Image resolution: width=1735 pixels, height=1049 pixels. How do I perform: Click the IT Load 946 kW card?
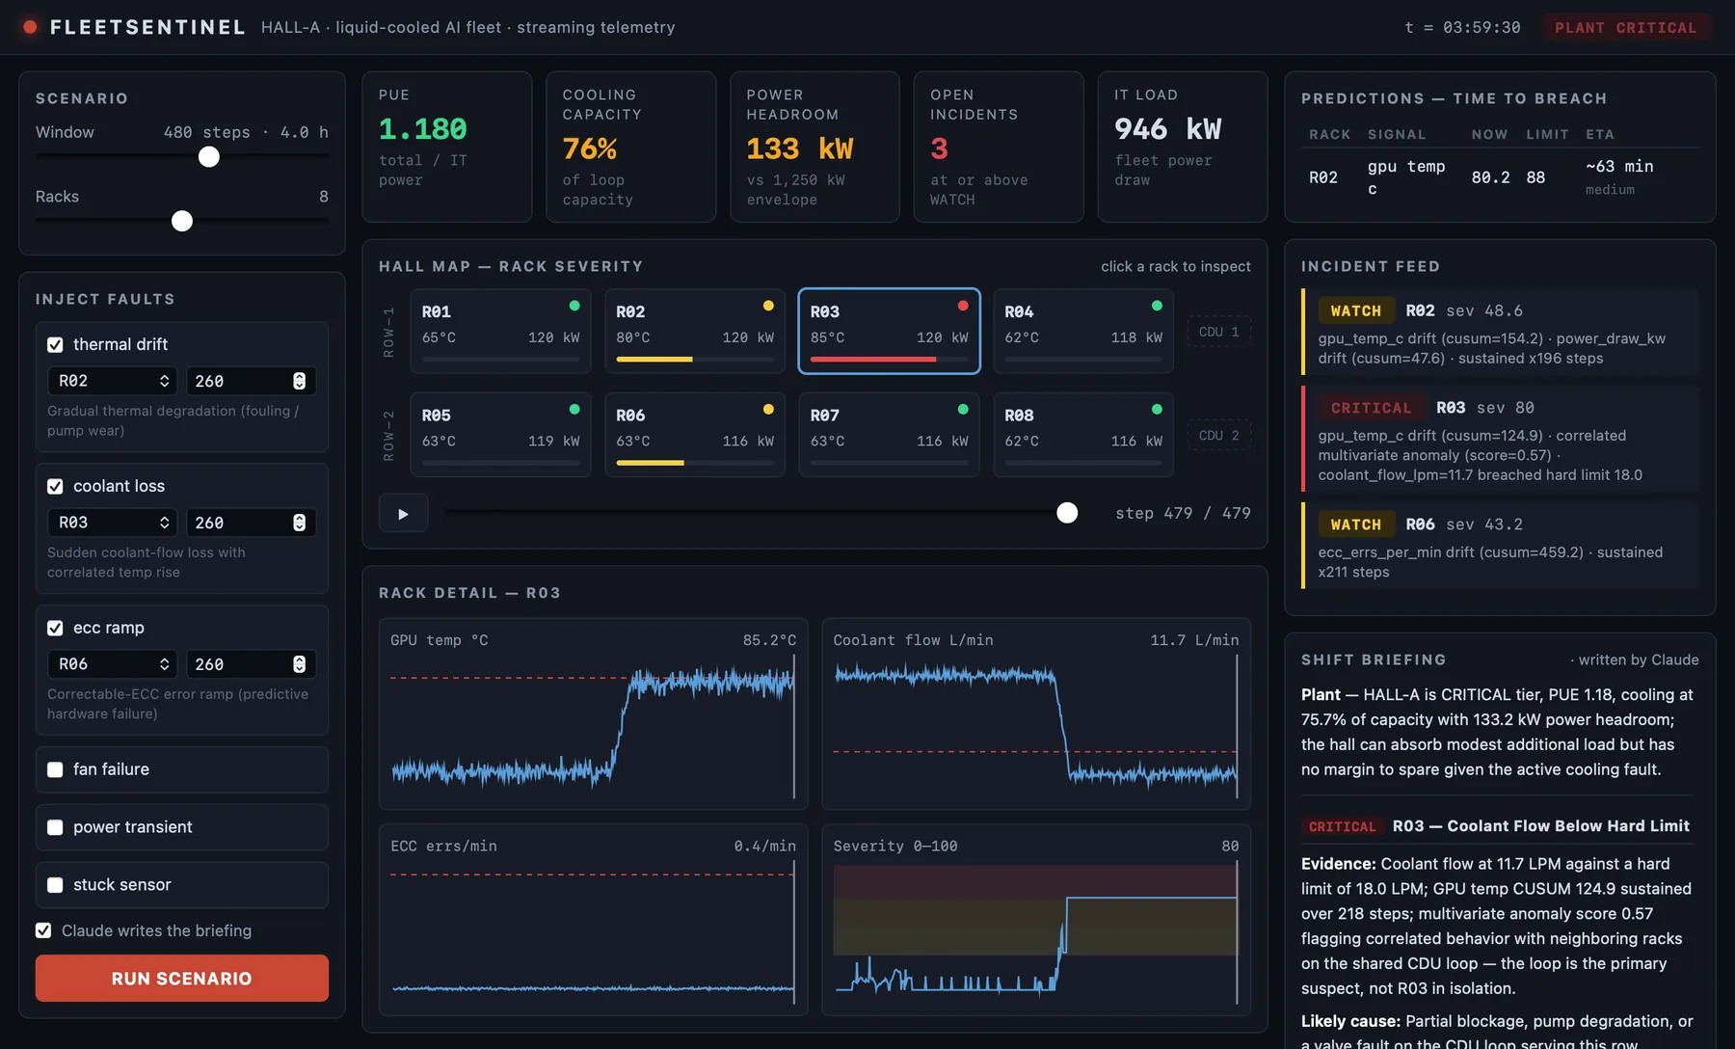[x=1183, y=147]
